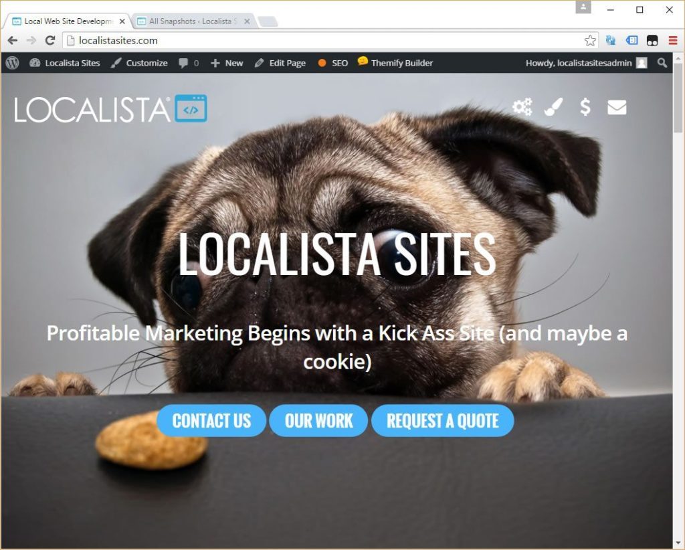Screen dimensions: 685x550
Task: Click the comments bubble in admin bar
Action: (x=189, y=63)
